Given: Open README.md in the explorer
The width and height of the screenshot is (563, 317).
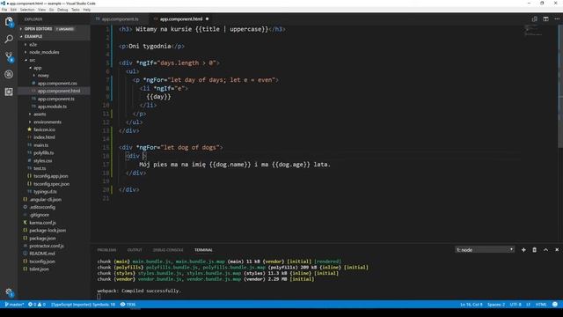Looking at the screenshot, I should pyautogui.click(x=42, y=254).
